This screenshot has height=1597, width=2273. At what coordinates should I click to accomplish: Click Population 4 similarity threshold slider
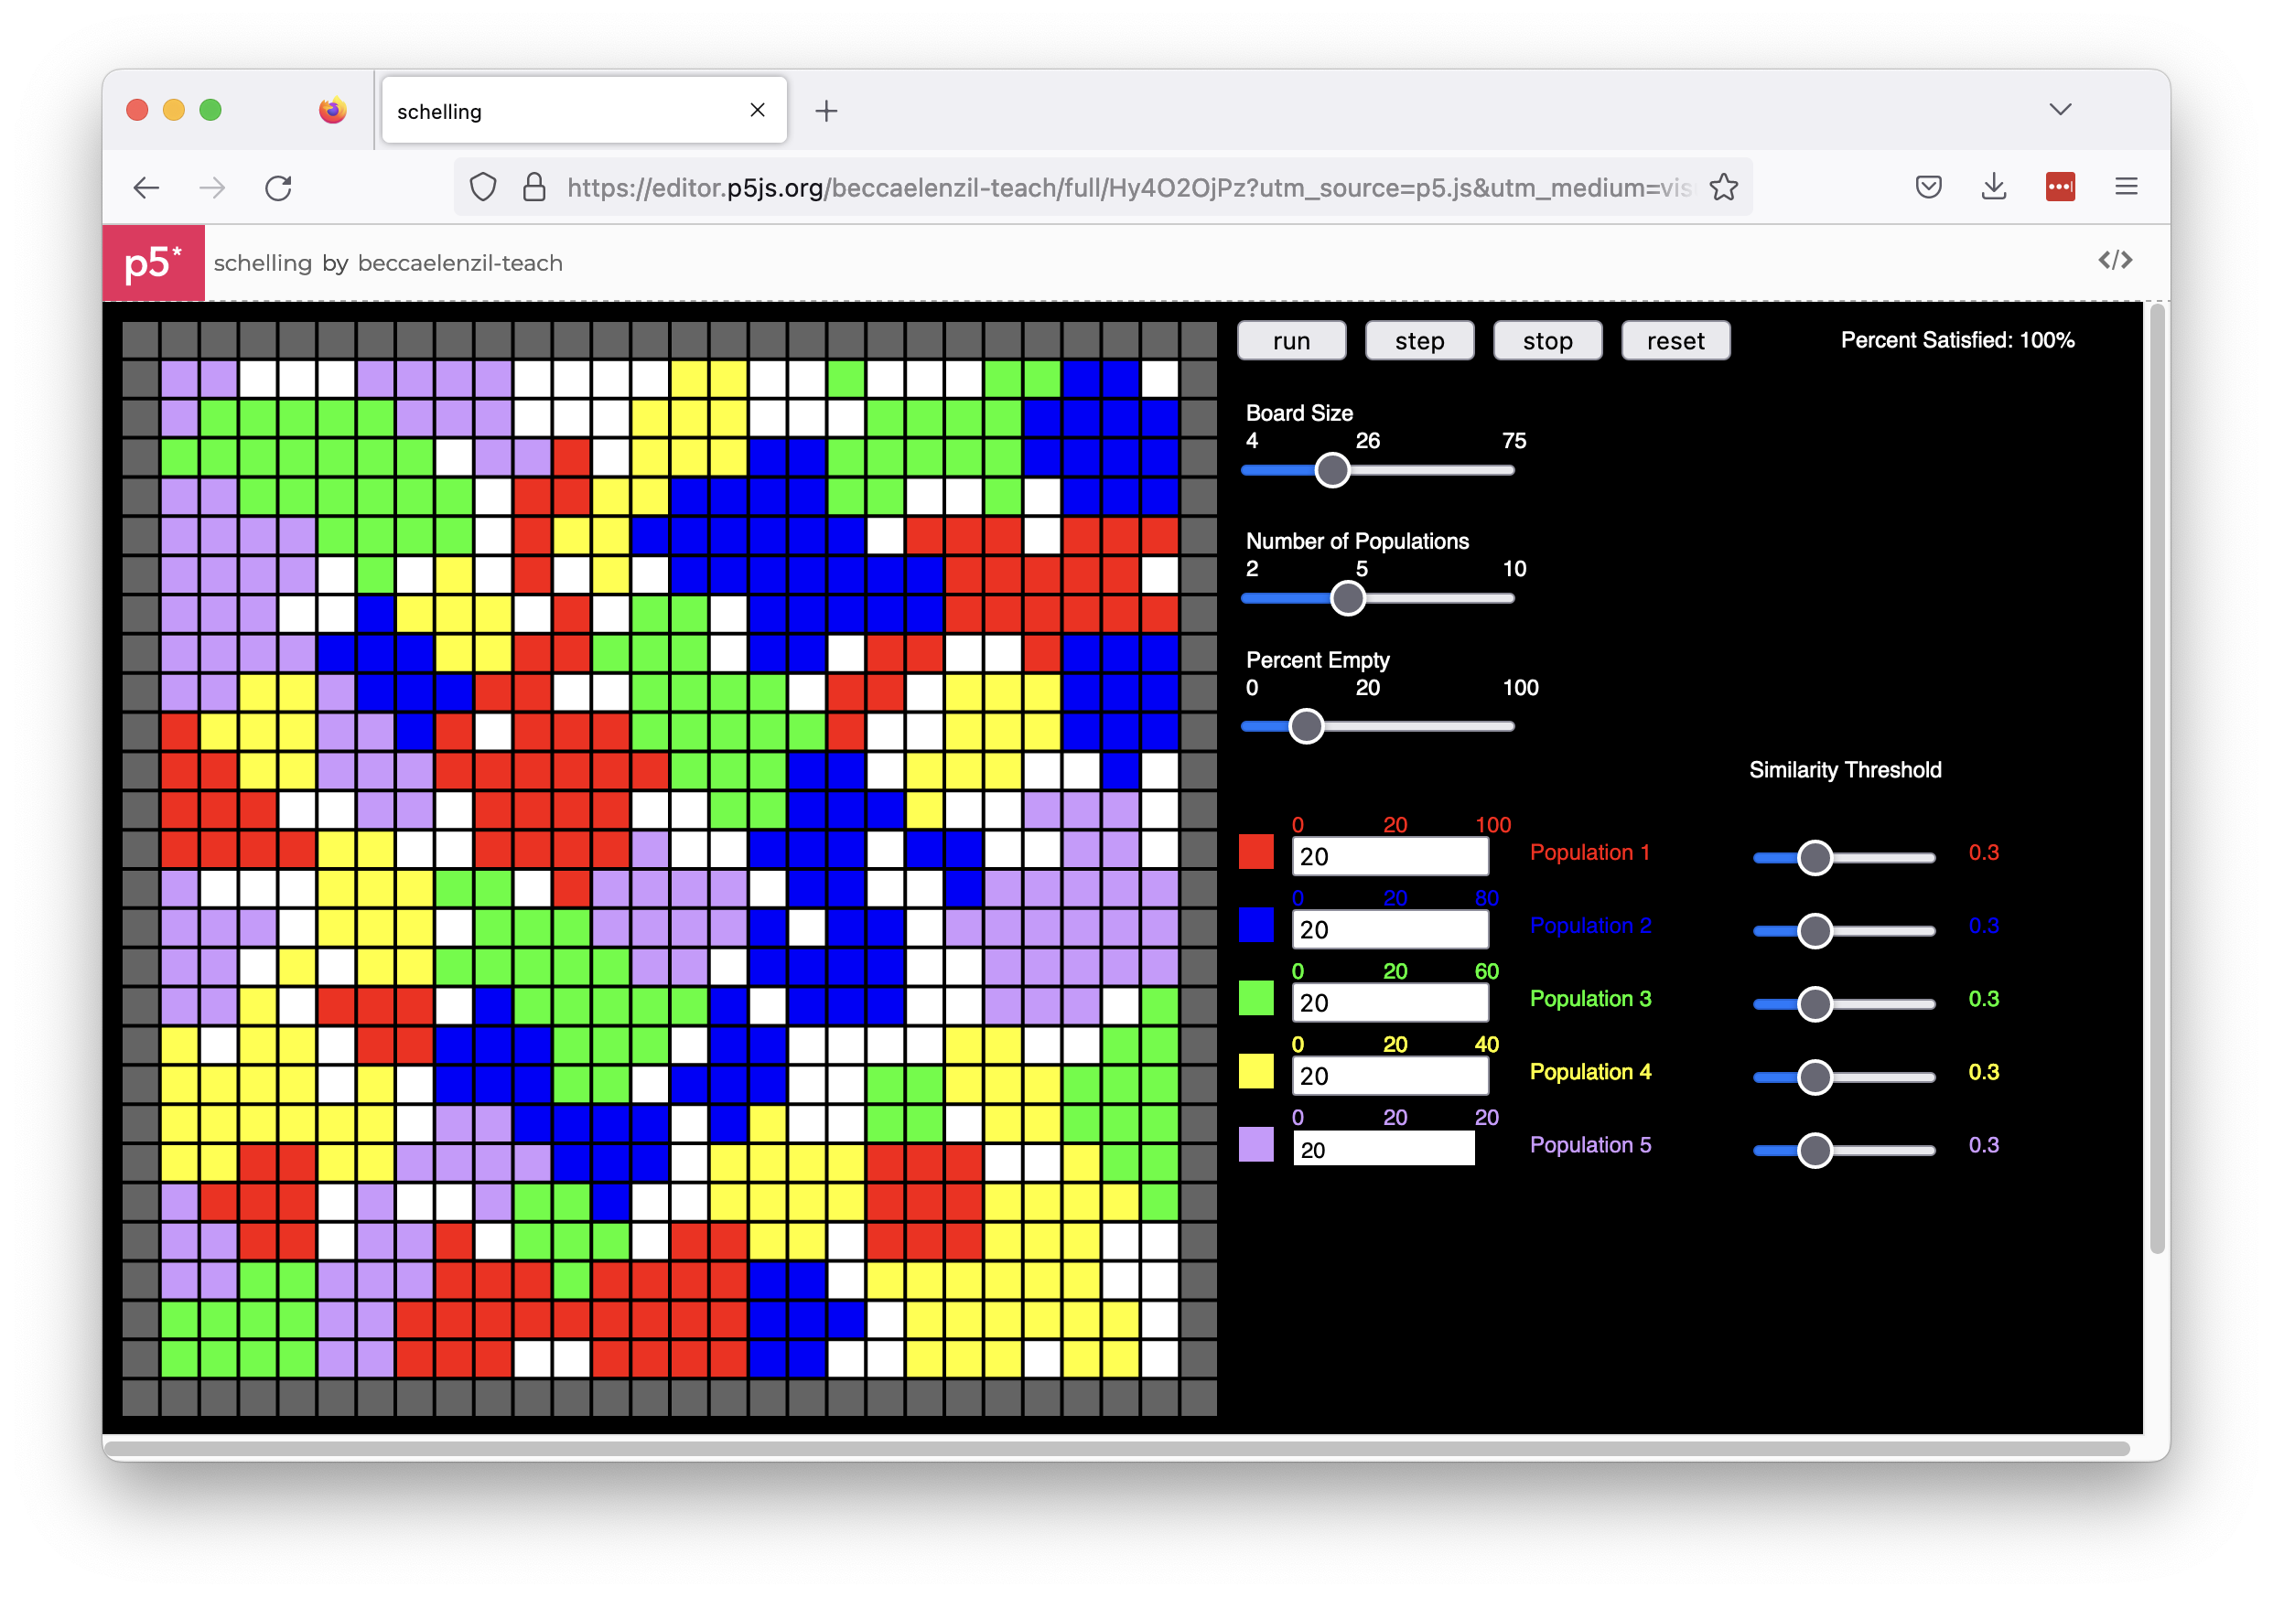tap(1843, 1077)
